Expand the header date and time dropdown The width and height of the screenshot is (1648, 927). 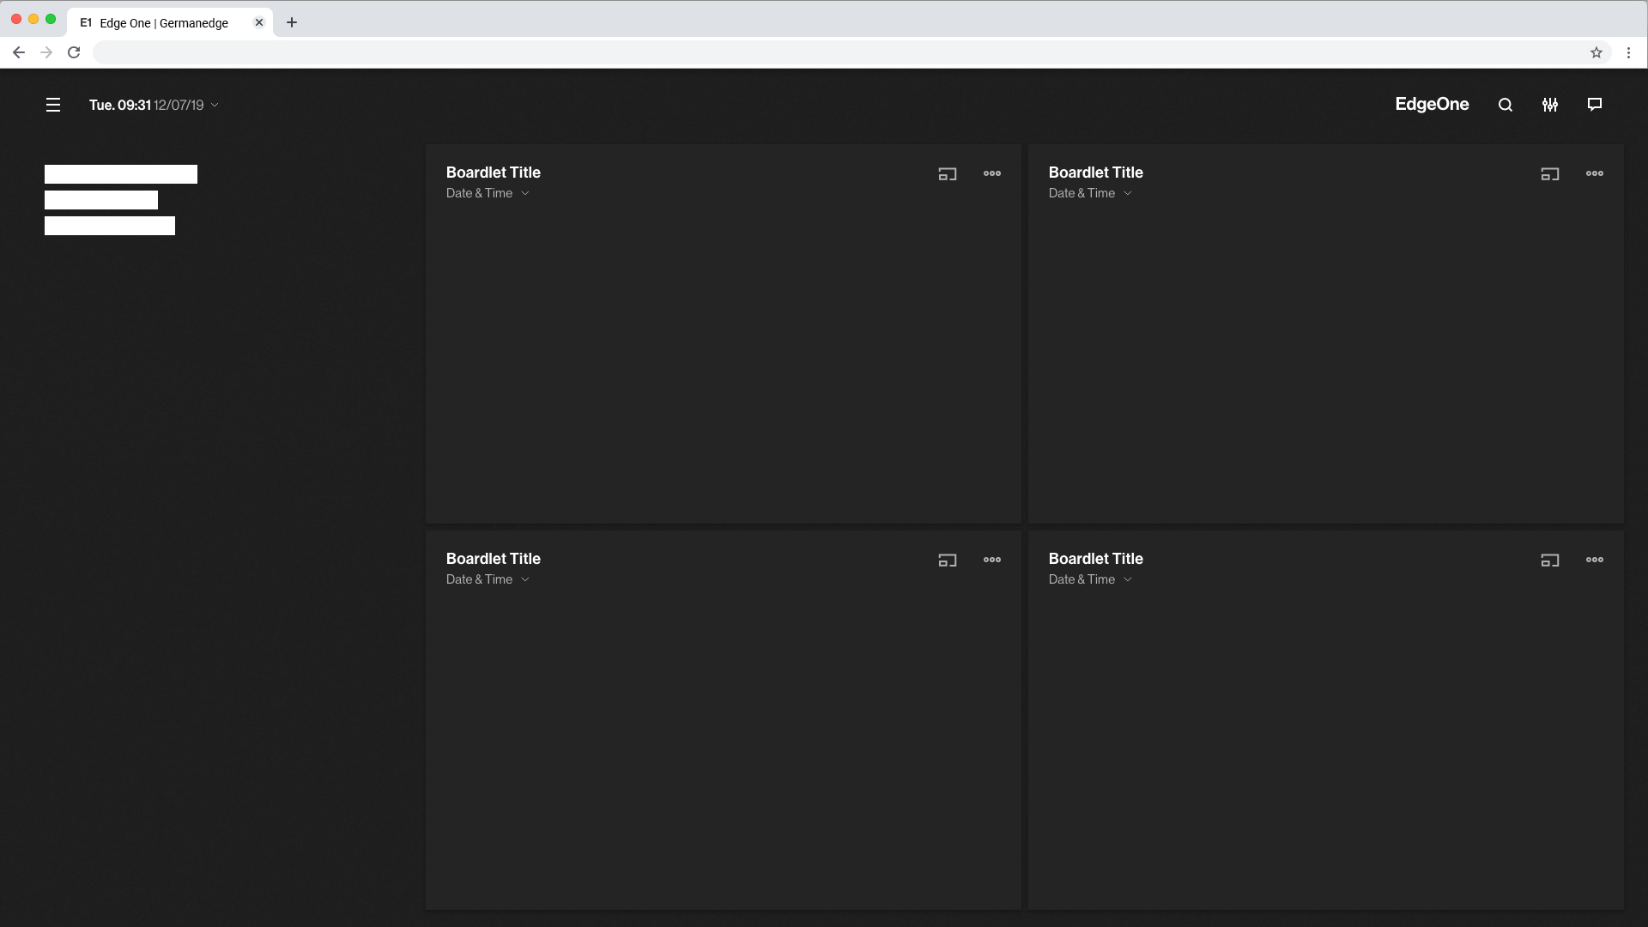pyautogui.click(x=215, y=105)
